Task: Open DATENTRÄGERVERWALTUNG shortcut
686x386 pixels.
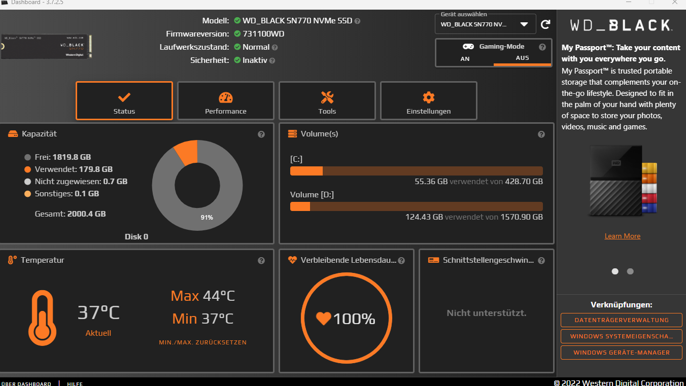Action: pos(622,320)
